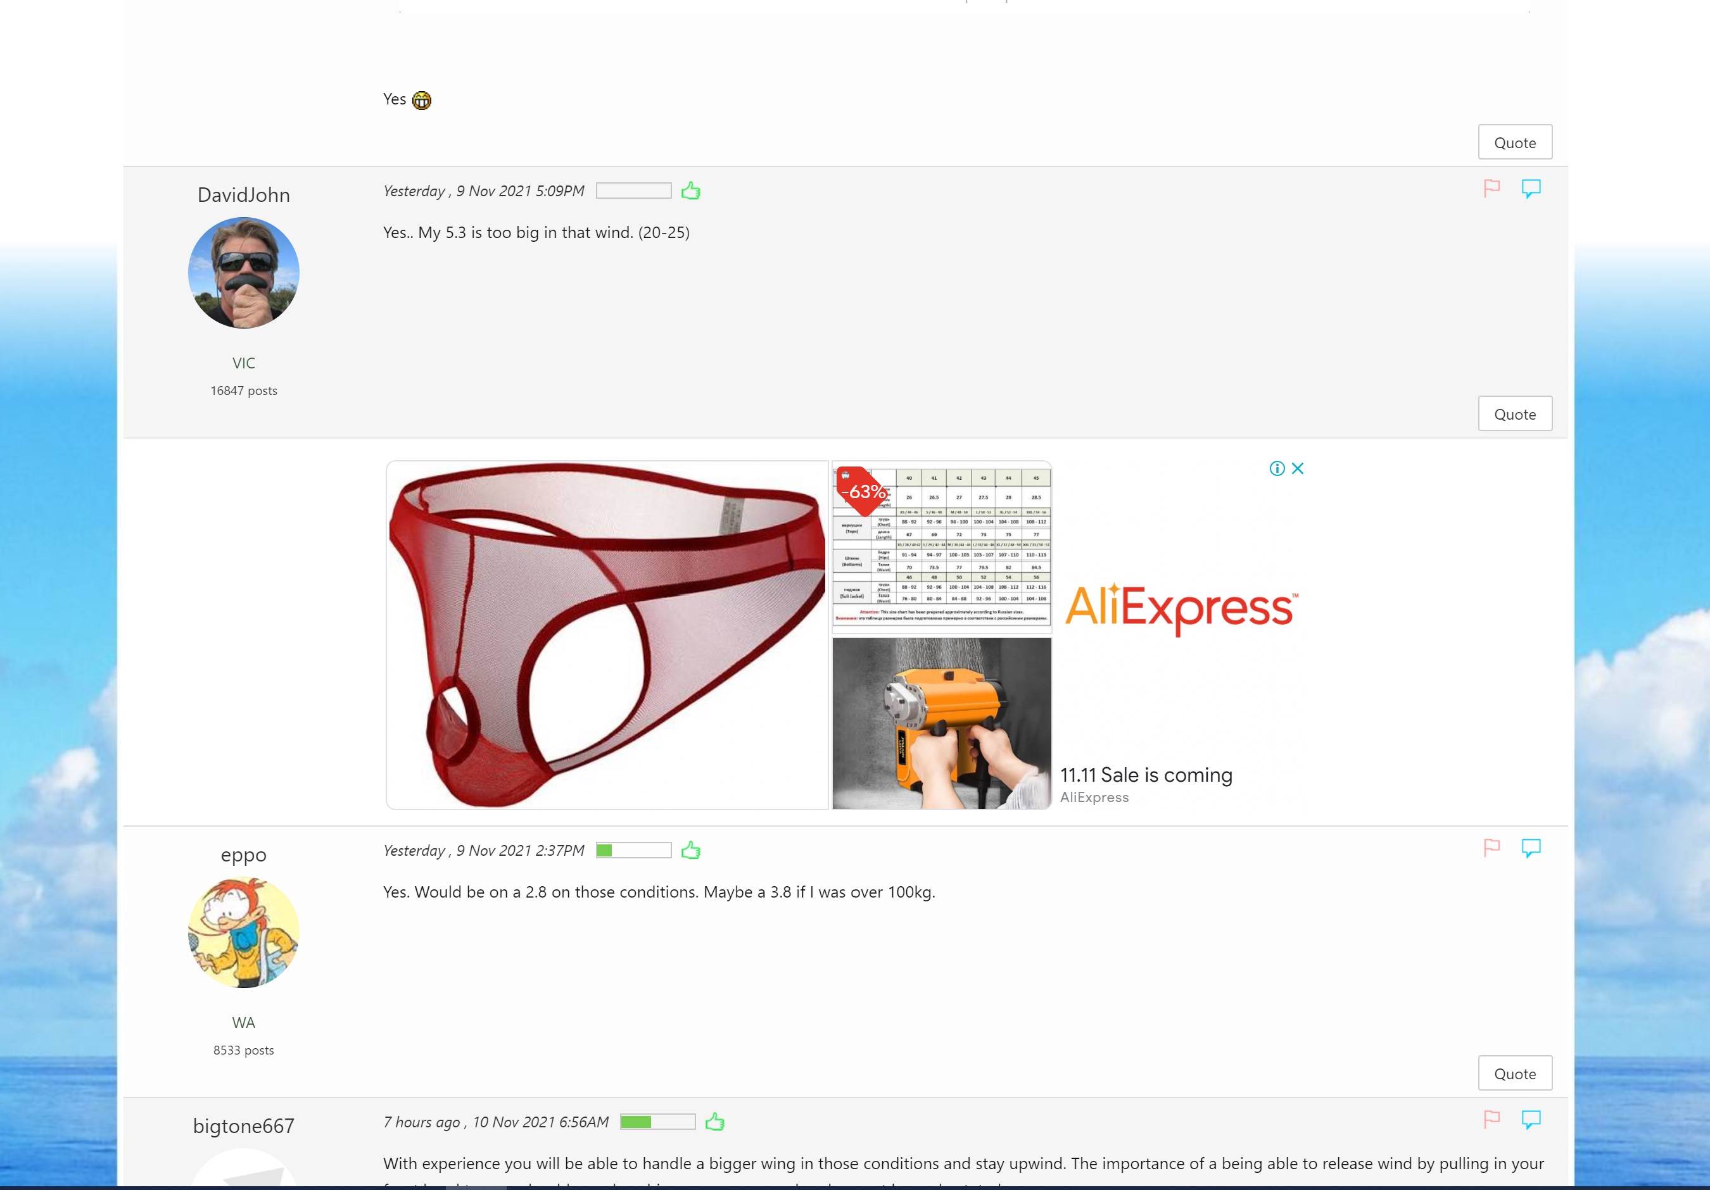Click comment bubble icon on eppo's post

click(x=1531, y=848)
